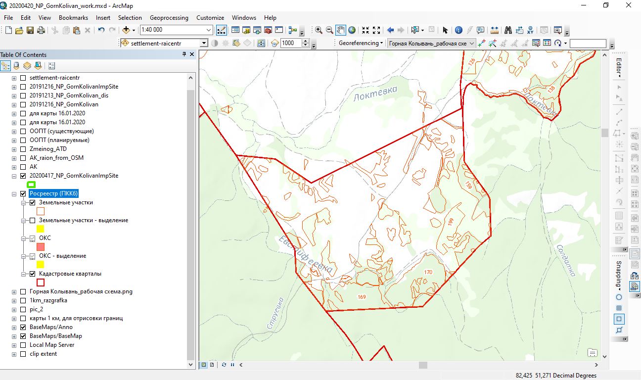Open the map scale dropdown
Viewport: 641px width, 380px height.
[x=209, y=30]
